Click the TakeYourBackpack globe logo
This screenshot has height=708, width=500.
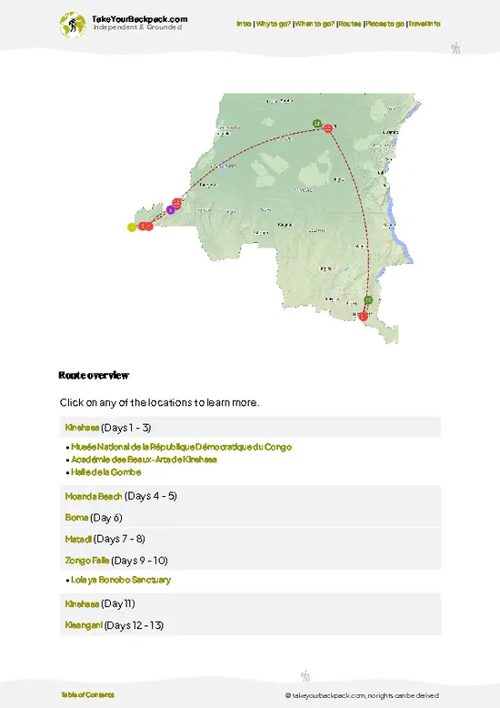(72, 25)
